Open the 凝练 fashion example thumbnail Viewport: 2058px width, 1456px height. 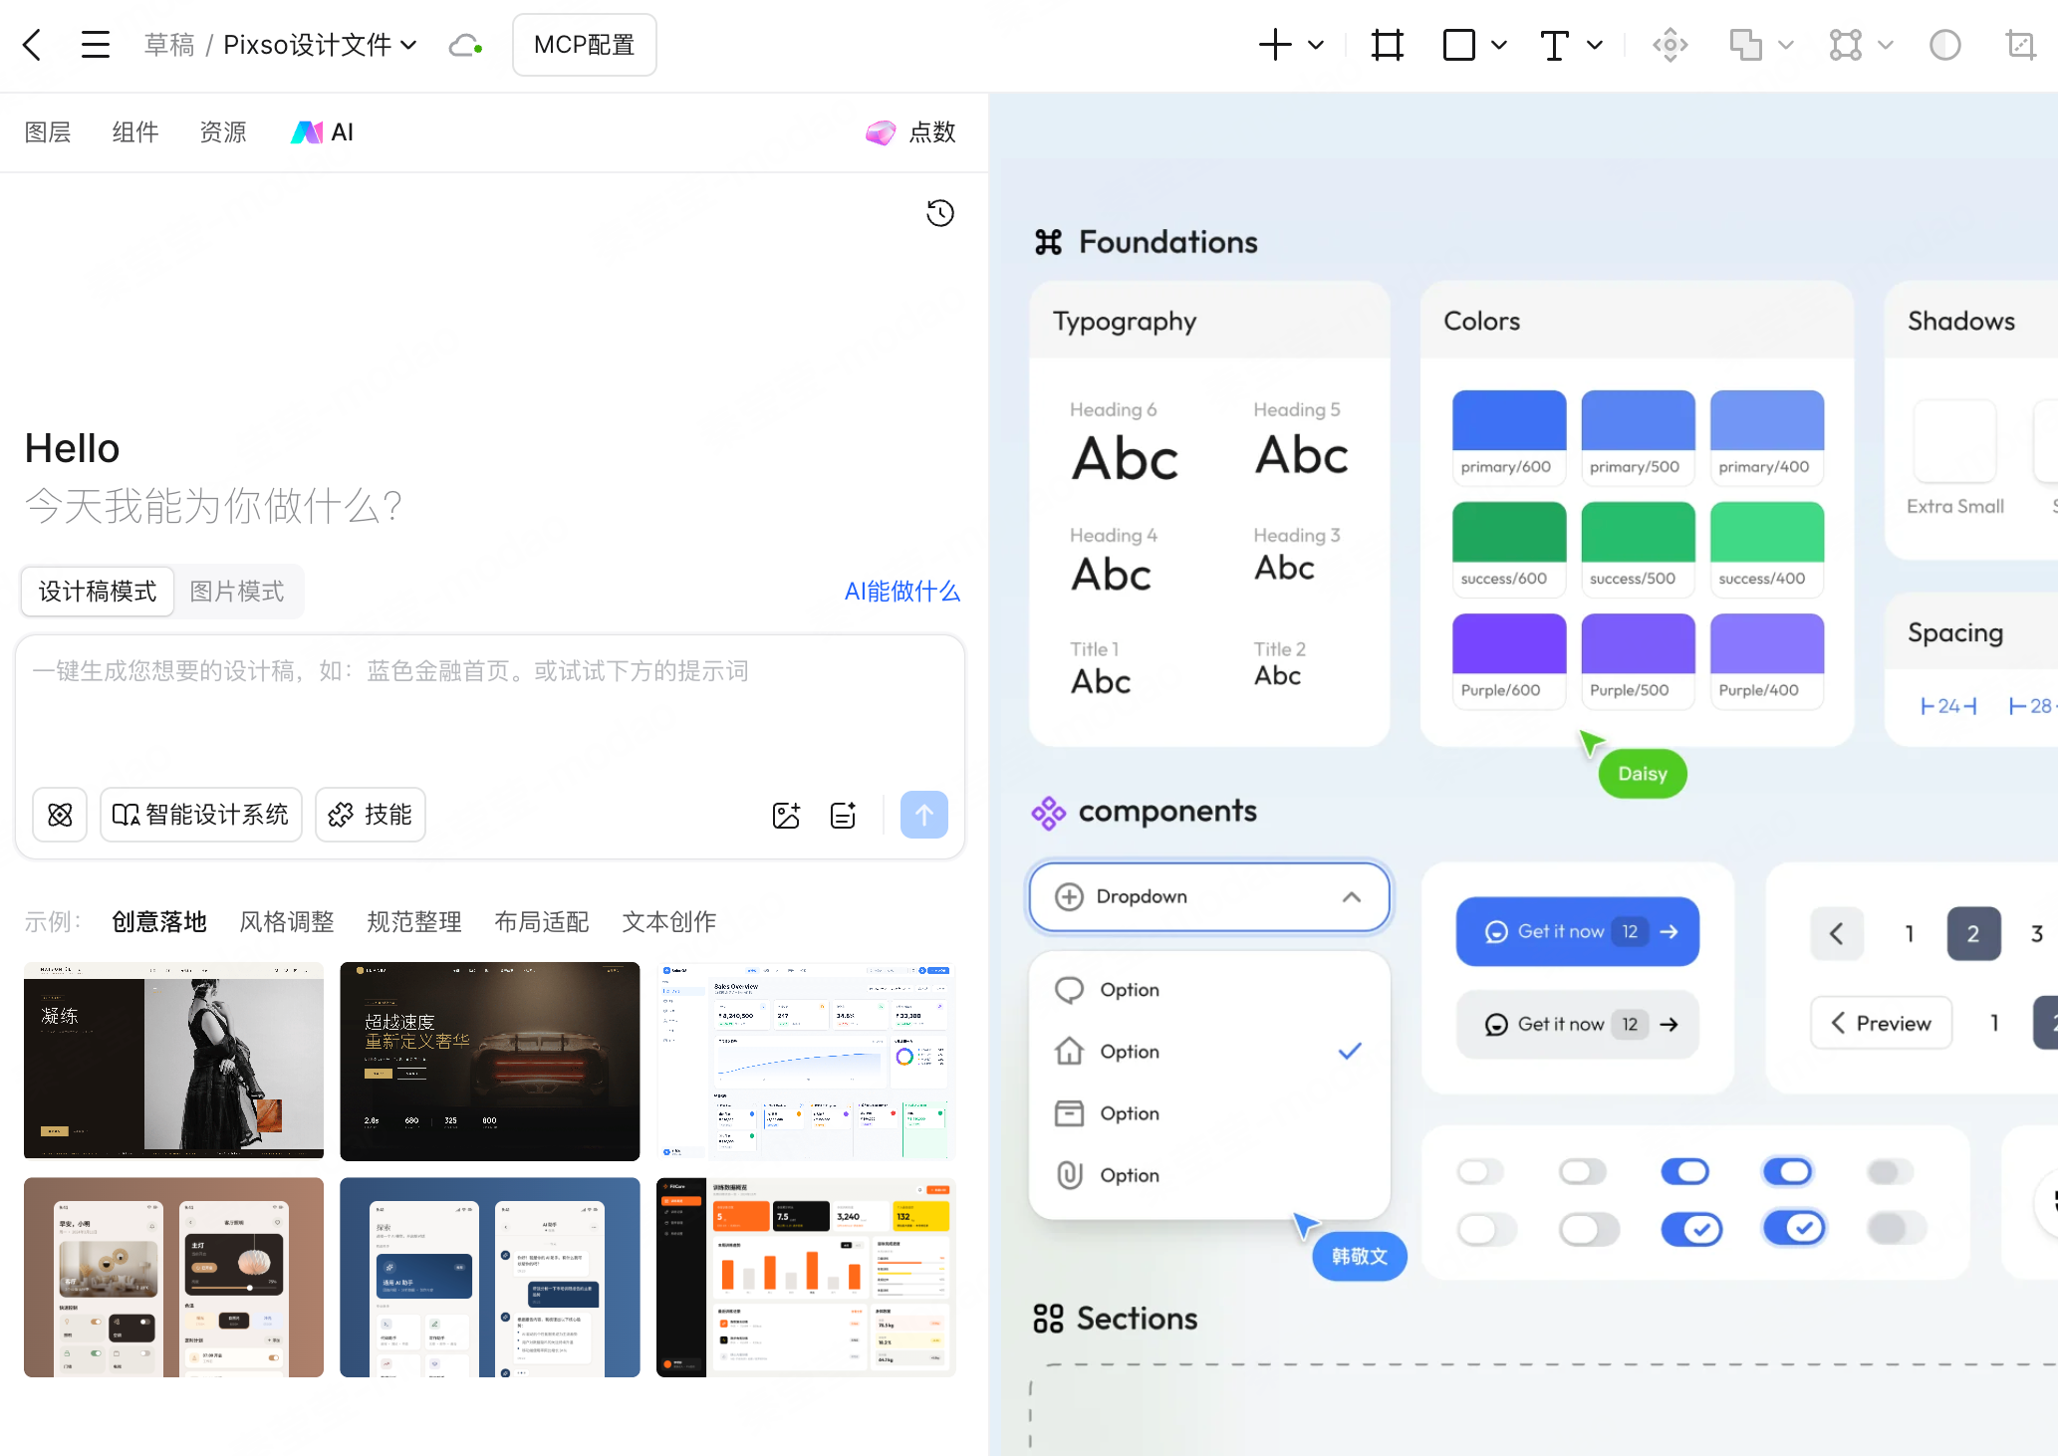click(173, 1061)
